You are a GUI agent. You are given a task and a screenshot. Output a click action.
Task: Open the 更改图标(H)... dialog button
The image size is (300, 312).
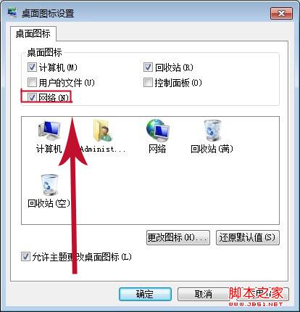click(178, 237)
